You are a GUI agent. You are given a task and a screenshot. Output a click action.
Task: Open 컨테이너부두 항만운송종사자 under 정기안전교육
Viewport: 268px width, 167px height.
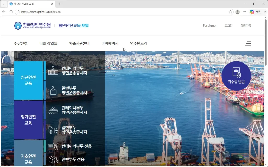click(x=74, y=110)
